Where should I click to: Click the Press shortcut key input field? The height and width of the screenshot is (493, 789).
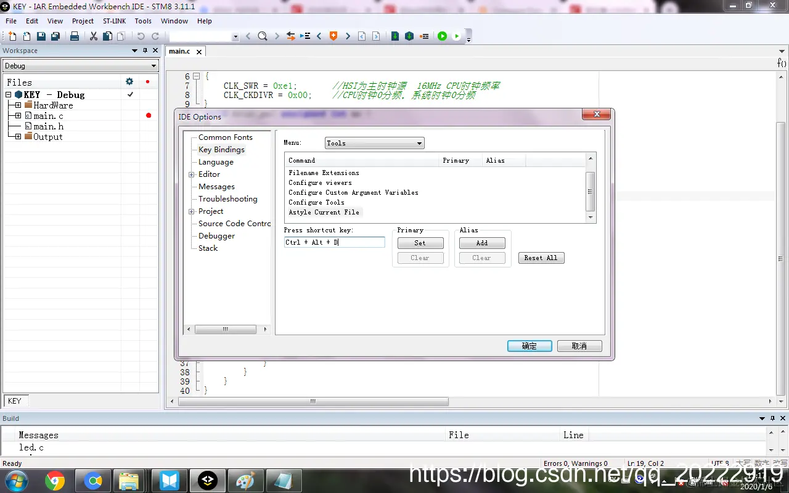(334, 243)
